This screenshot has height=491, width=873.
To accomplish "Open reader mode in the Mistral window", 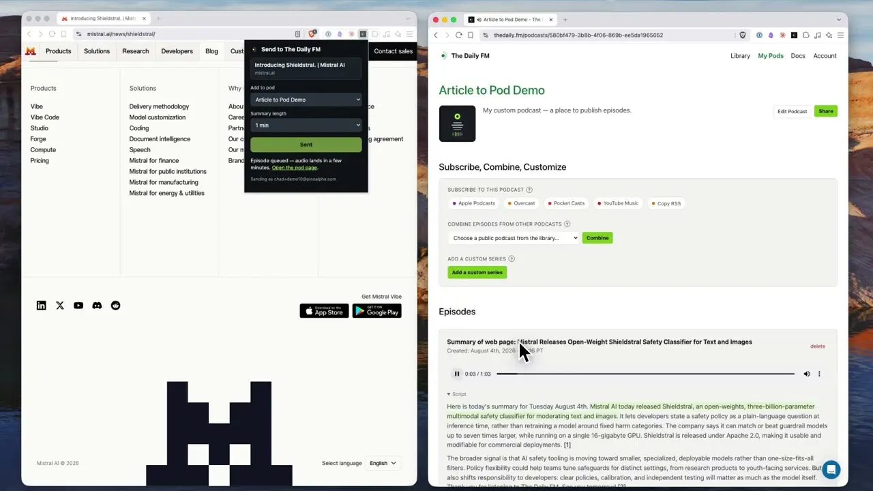I will click(297, 34).
